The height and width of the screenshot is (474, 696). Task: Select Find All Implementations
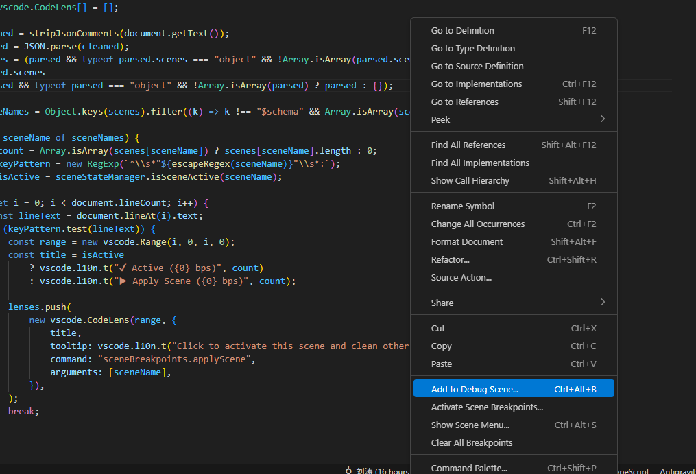pos(514,163)
